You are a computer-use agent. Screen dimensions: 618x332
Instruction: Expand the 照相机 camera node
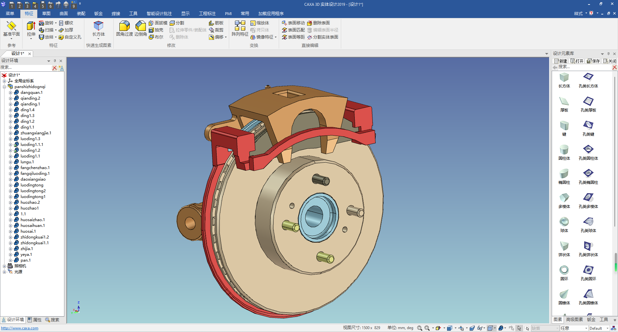click(5, 266)
